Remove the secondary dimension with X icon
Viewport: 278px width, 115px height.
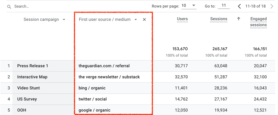click(144, 20)
